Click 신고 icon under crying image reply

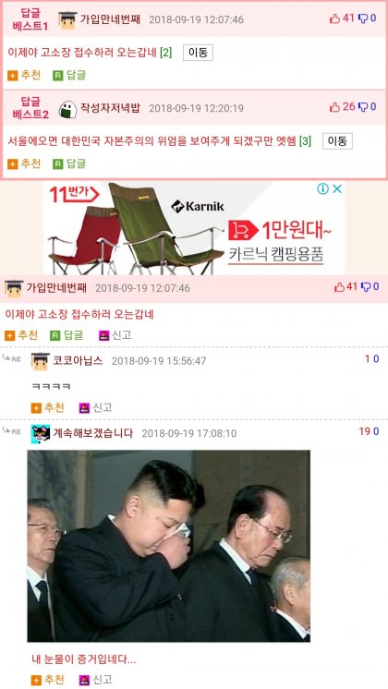point(84,680)
